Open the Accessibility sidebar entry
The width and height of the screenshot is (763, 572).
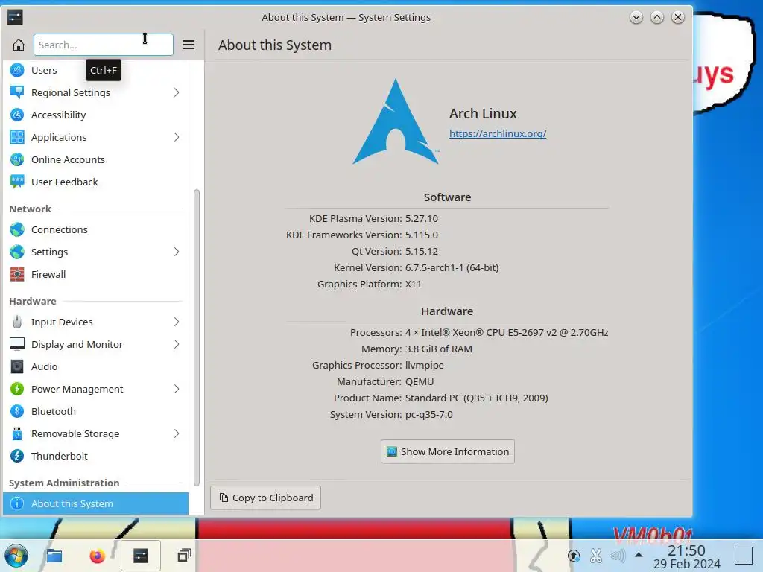point(95,115)
